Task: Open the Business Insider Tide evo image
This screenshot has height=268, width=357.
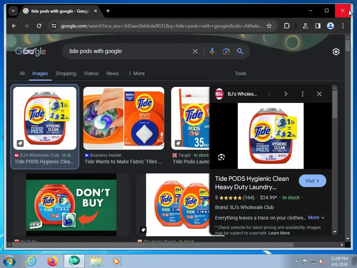Action: tap(124, 118)
